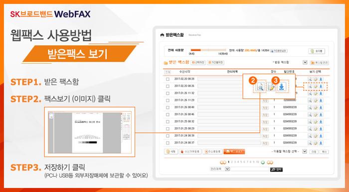Download the 2017.01.24 08:37 fax
Screen dimensions: 349x192
point(321,143)
